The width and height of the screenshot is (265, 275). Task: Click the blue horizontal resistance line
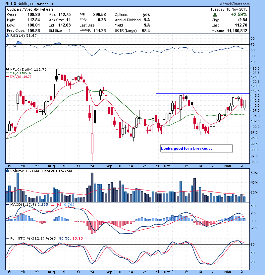[203, 94]
